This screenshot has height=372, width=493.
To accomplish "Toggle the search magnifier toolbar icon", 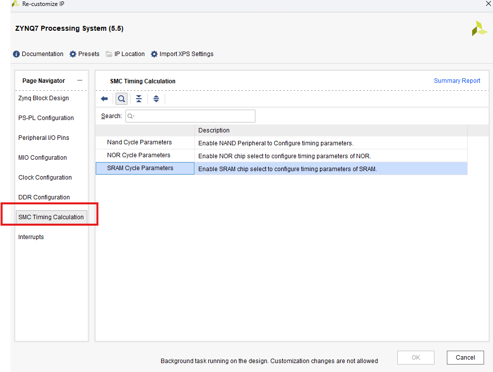I will 122,99.
